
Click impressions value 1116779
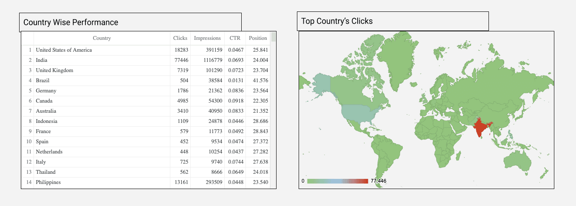click(213, 60)
